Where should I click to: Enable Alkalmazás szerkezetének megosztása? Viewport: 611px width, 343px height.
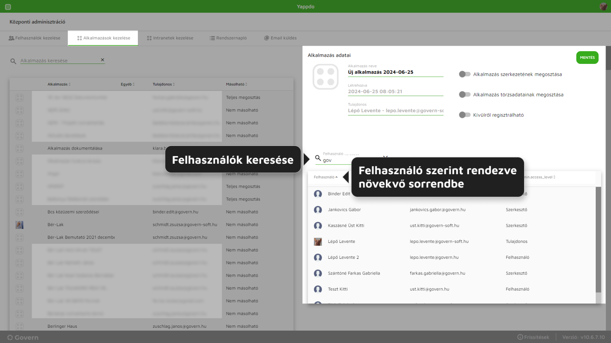click(x=464, y=74)
